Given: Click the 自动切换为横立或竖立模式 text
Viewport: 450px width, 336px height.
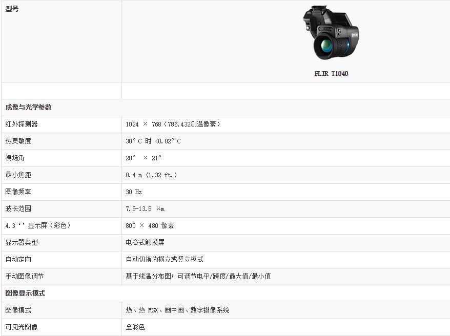Looking at the screenshot, I should (165, 259).
